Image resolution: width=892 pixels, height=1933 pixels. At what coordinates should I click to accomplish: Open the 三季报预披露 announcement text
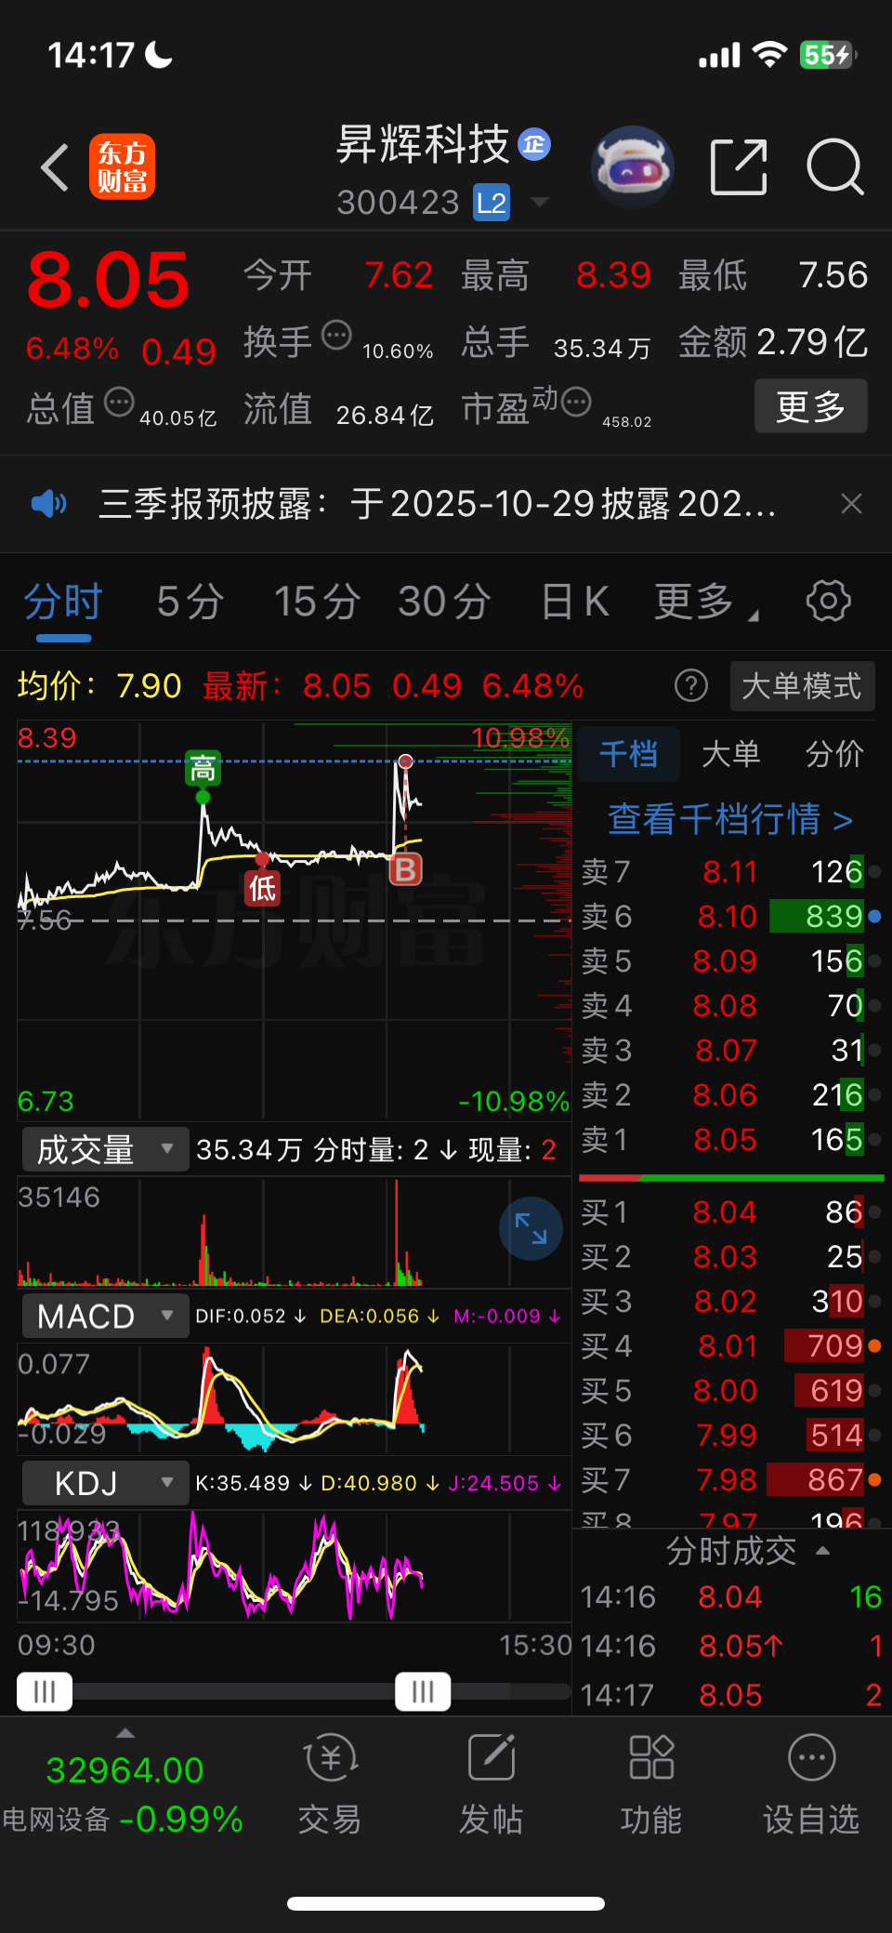click(437, 504)
